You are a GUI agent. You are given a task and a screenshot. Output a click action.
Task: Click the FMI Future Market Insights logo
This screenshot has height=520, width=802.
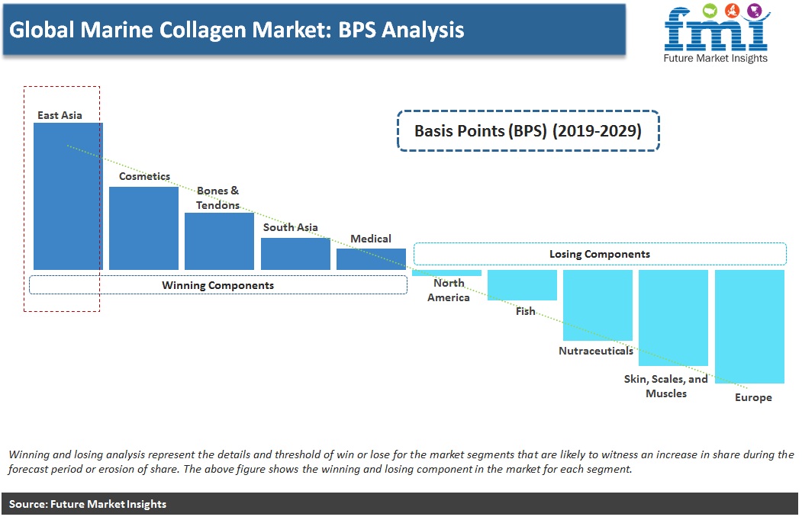click(x=716, y=34)
